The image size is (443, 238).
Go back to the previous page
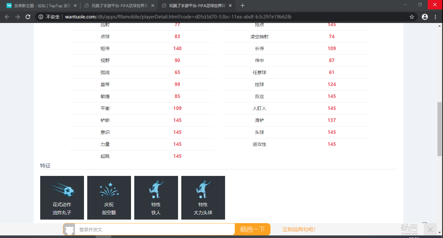pos(7,17)
